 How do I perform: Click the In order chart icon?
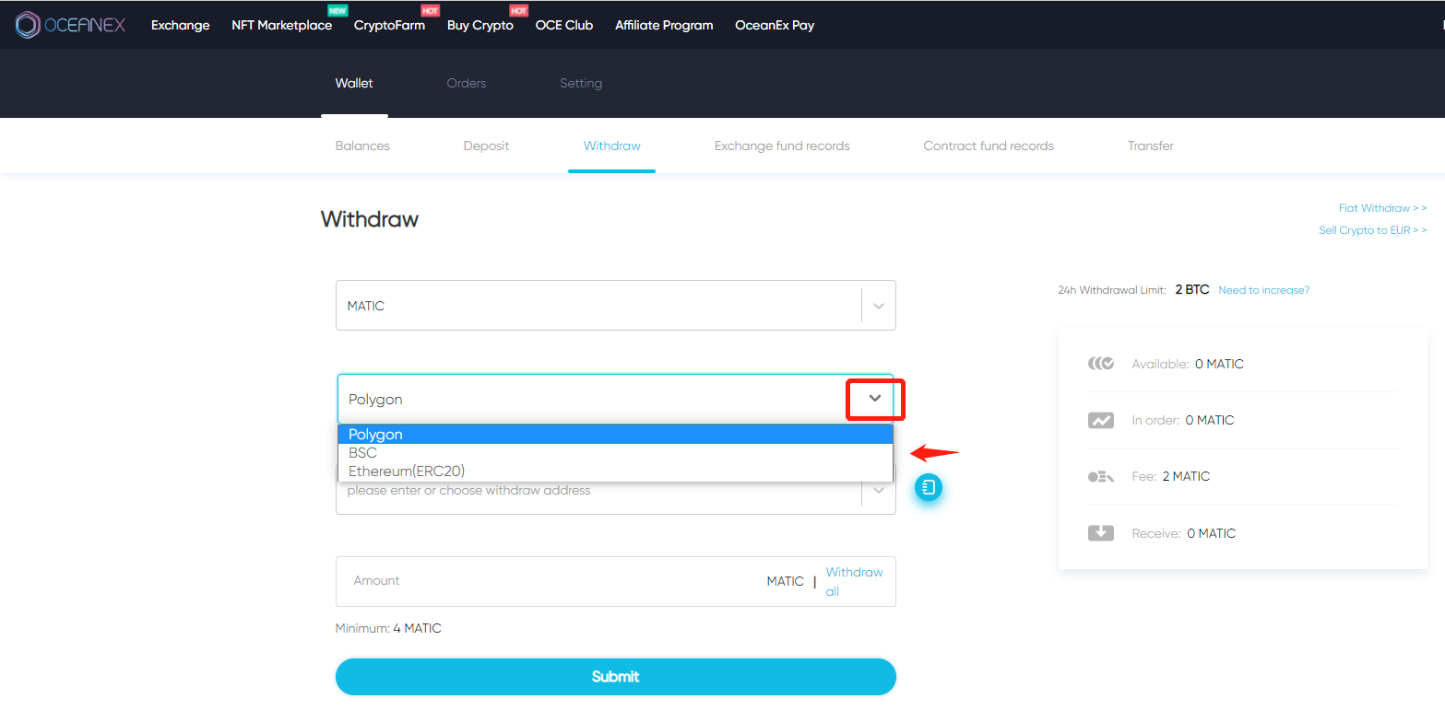[x=1101, y=421]
